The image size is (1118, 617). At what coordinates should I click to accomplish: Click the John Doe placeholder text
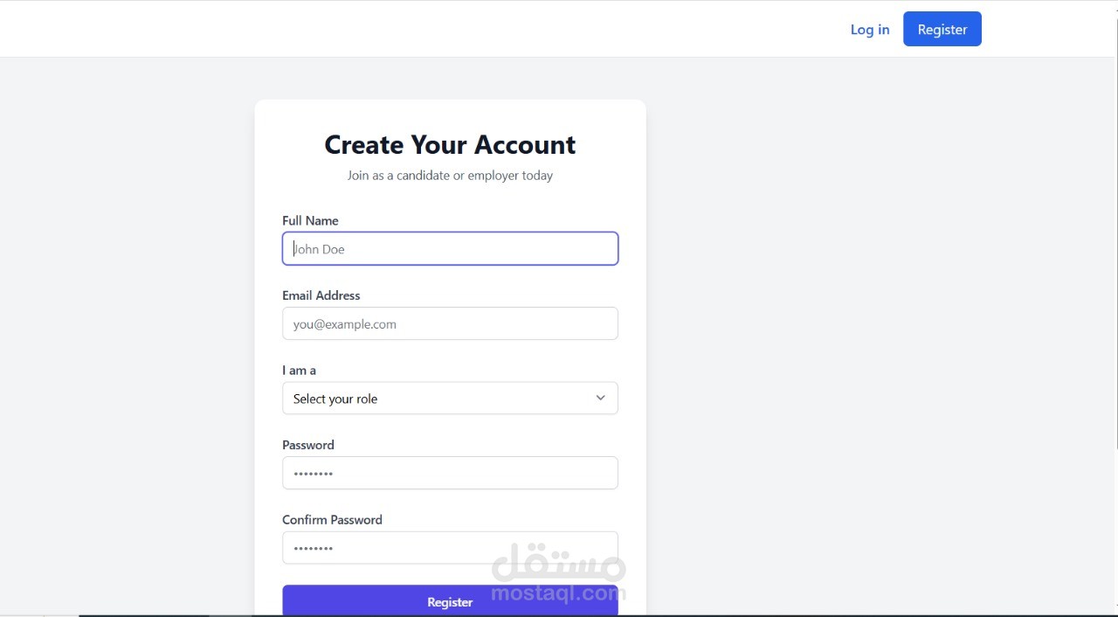click(x=320, y=249)
